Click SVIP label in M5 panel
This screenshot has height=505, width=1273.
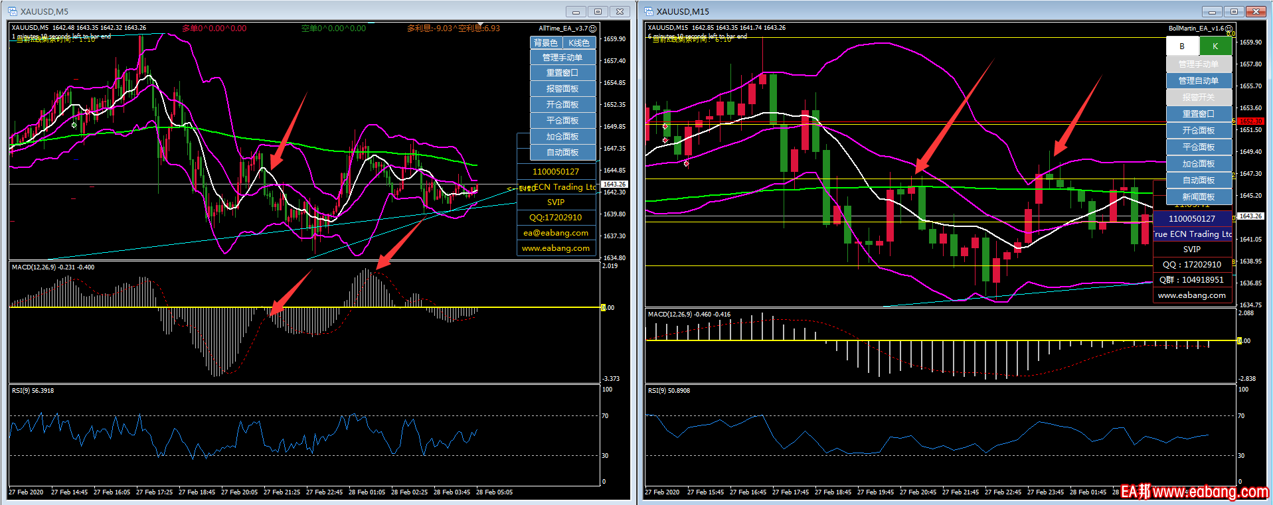coord(556,202)
